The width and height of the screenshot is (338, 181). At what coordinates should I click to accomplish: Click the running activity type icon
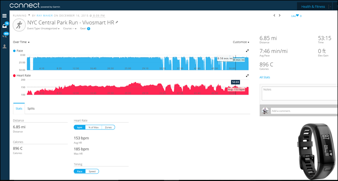(19, 25)
